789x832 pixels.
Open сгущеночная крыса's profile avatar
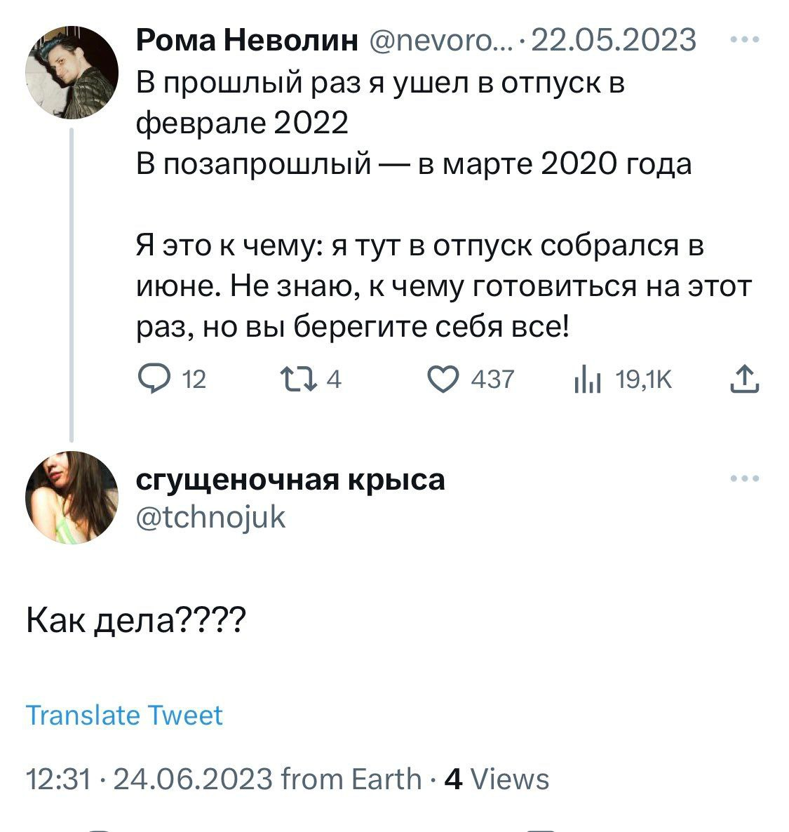tap(72, 497)
